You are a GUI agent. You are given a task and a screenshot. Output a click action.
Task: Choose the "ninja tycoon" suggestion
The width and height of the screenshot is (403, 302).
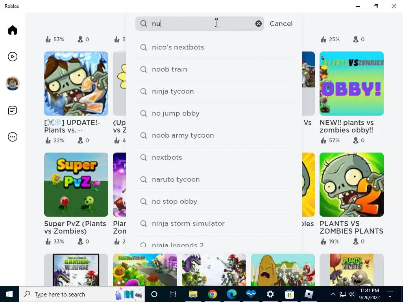tap(214, 91)
